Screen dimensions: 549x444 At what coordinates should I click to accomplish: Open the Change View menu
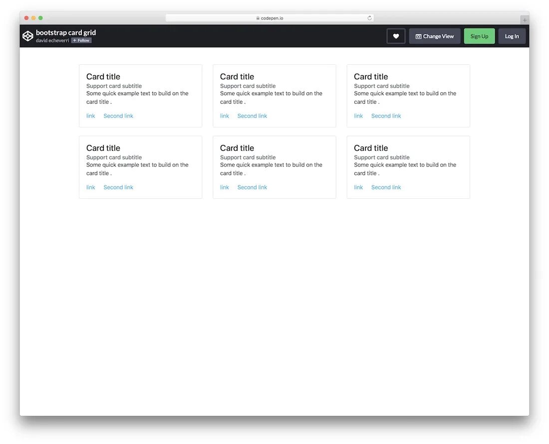click(x=435, y=36)
